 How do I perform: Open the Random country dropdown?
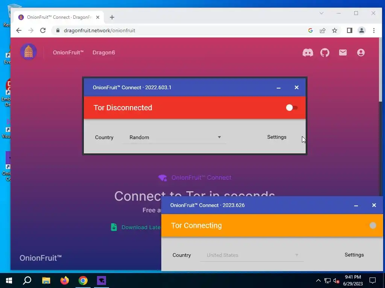tap(175, 137)
